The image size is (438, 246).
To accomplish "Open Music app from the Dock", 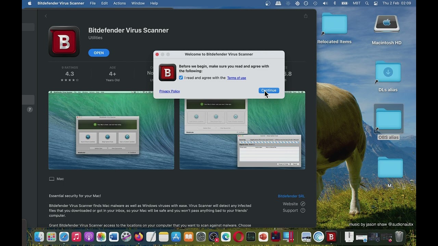I will tap(76, 236).
